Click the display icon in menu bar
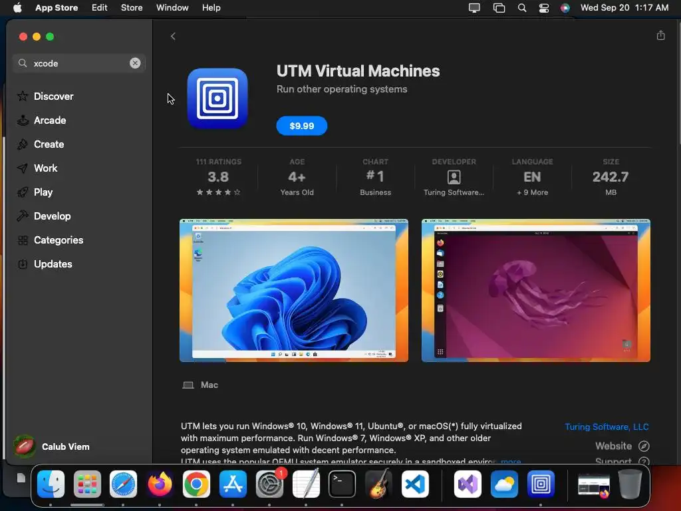Viewport: 681px width, 511px height. point(474,8)
